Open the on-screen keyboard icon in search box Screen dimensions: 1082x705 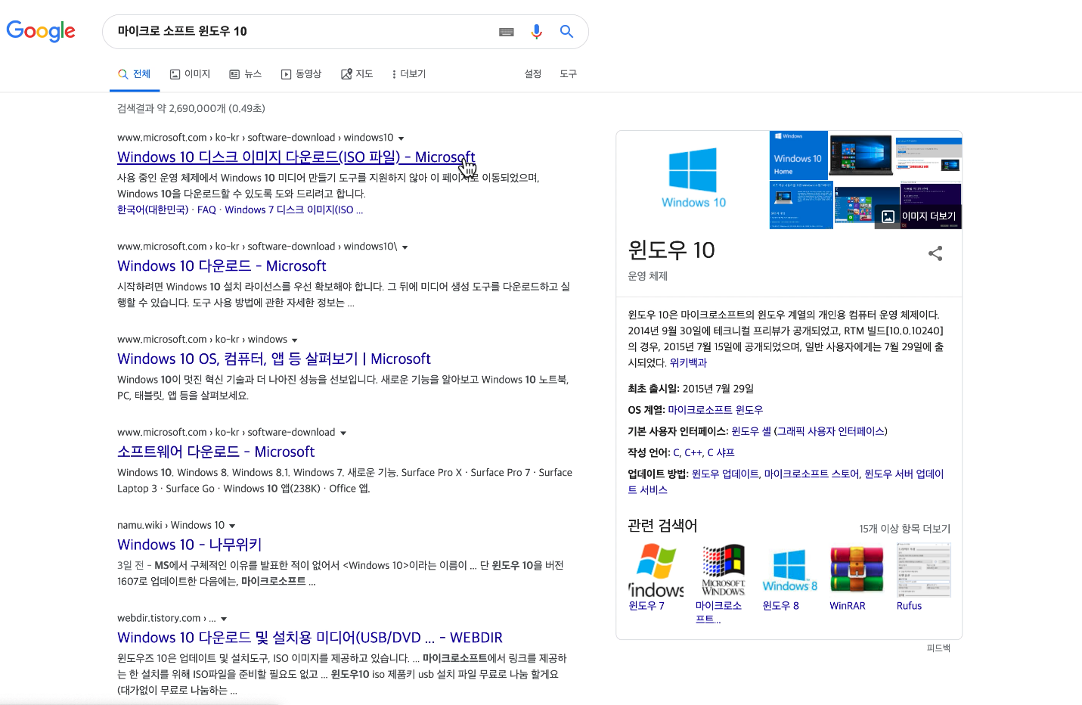pyautogui.click(x=507, y=32)
